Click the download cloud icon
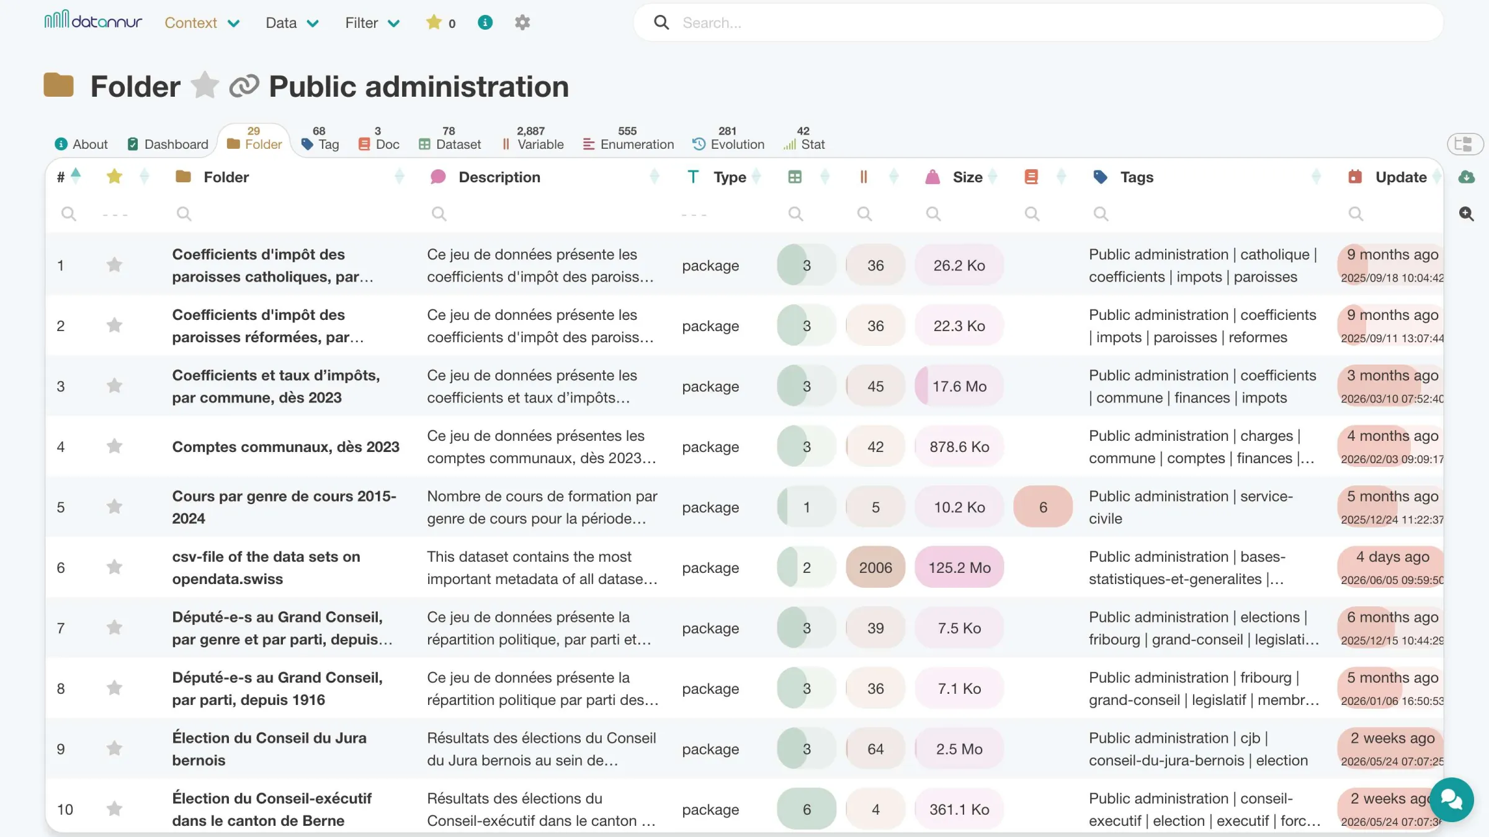This screenshot has width=1489, height=837. point(1466,177)
